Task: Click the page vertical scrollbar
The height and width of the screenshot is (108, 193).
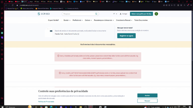Action: point(192,37)
